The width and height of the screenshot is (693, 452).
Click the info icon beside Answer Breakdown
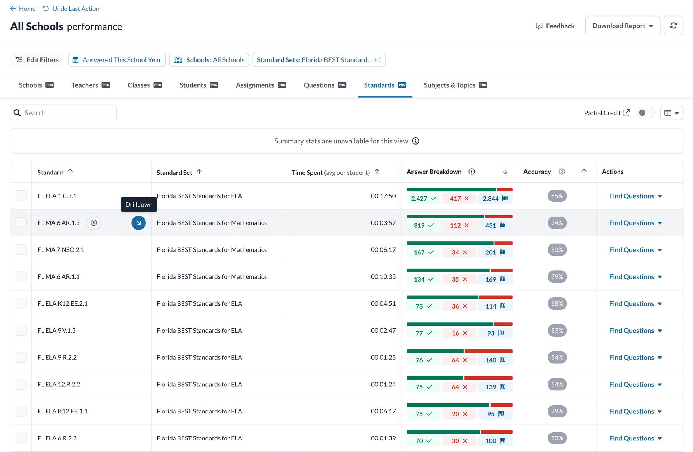click(472, 172)
